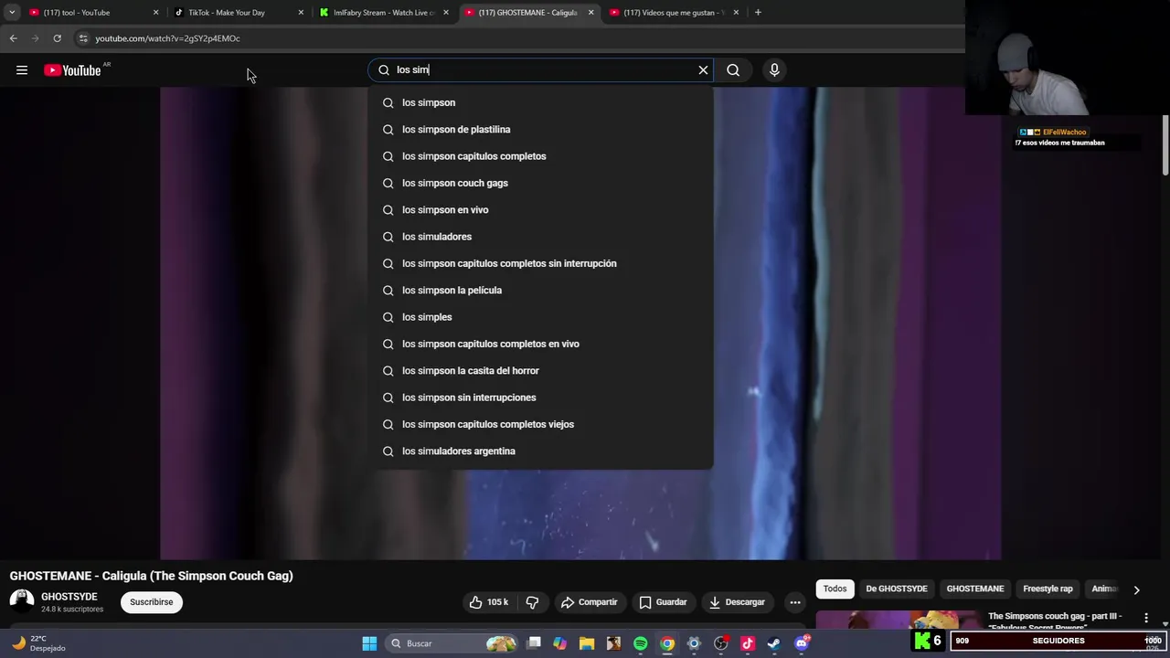Pick the exact suggestion 'los simpson capitulos completos'

coord(540,156)
